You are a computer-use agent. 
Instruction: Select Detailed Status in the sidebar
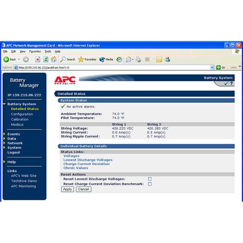[25, 109]
